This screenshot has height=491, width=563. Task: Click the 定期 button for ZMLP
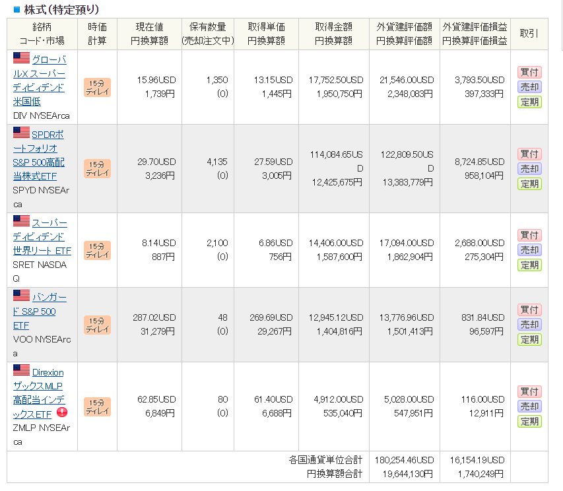(x=529, y=421)
